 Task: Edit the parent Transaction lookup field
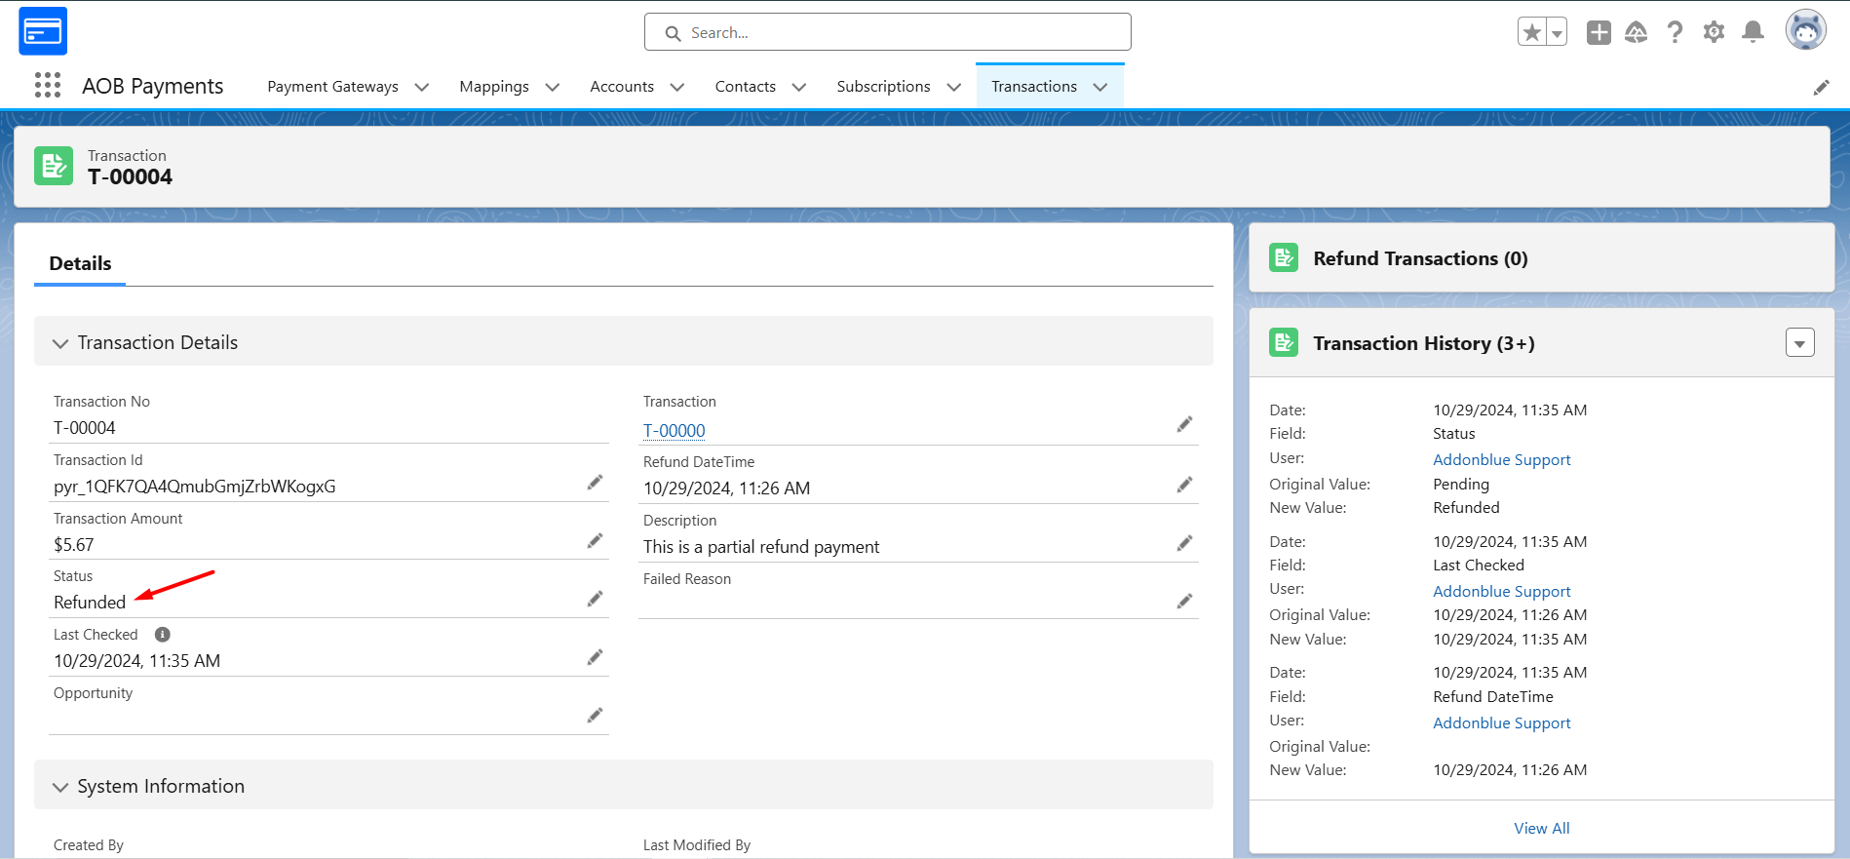(x=1184, y=424)
